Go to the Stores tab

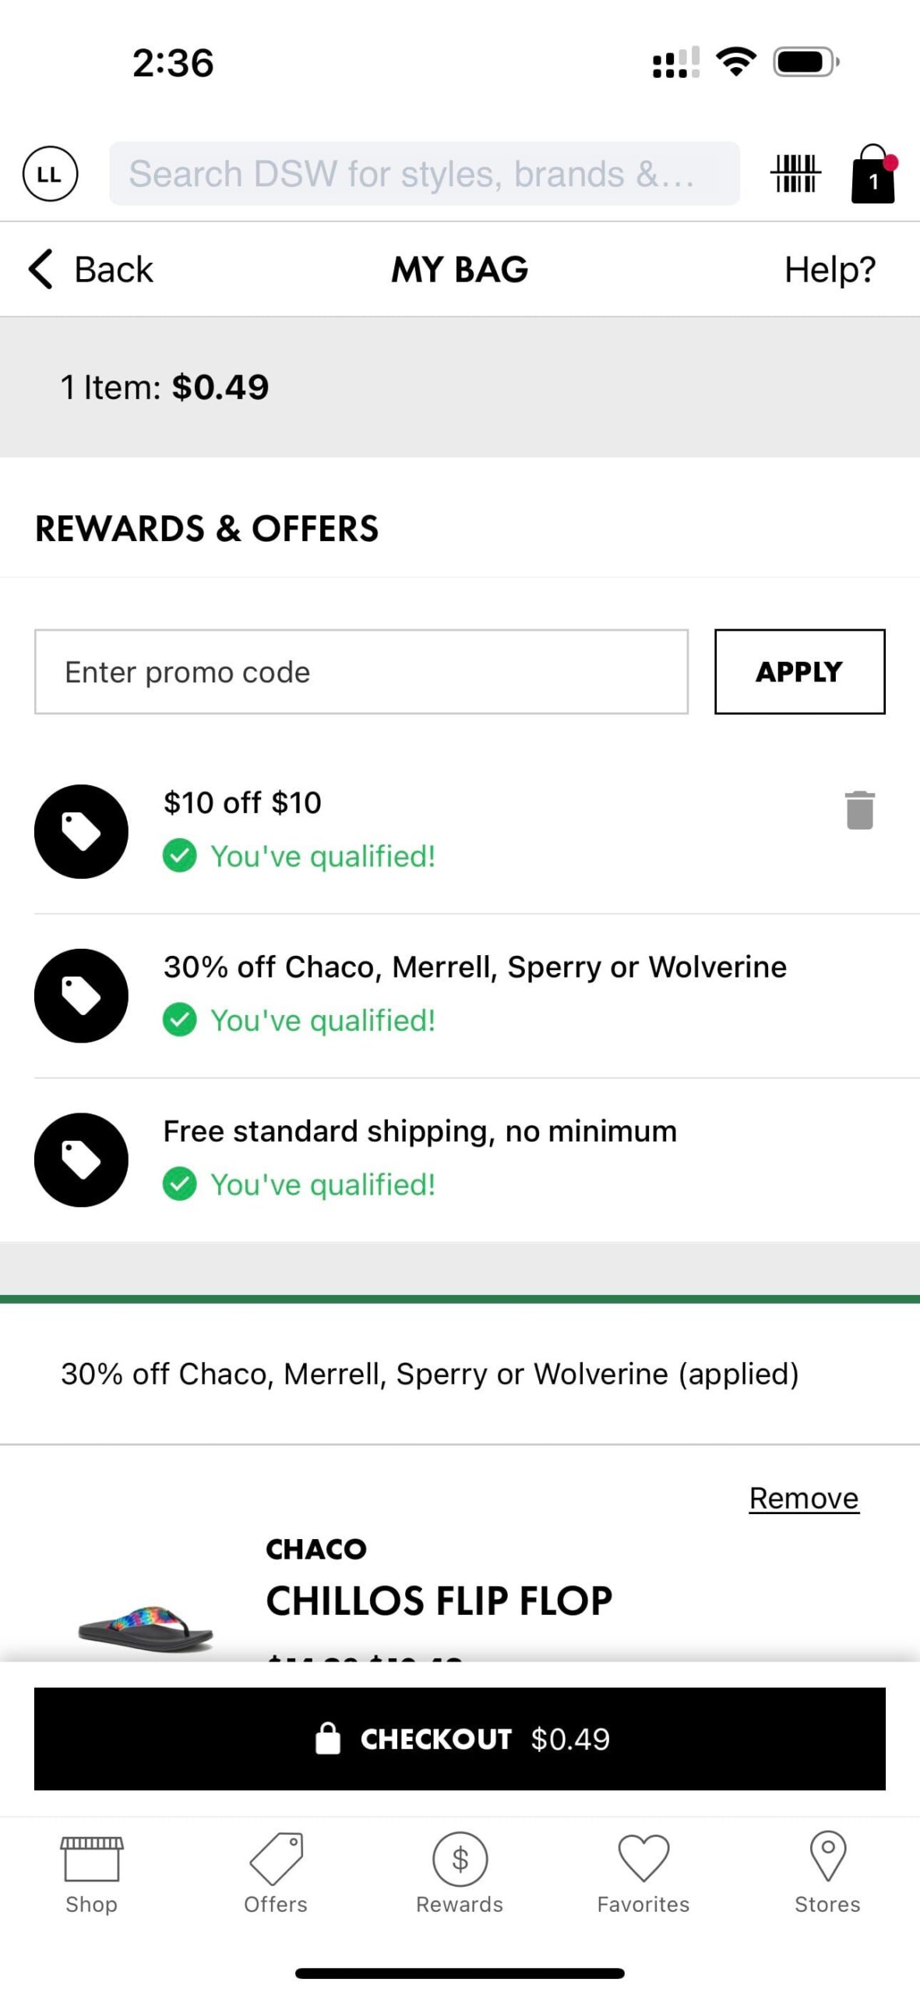click(827, 1873)
